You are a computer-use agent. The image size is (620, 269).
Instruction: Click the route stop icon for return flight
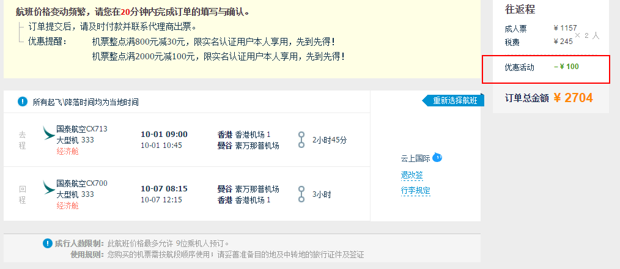301,194
